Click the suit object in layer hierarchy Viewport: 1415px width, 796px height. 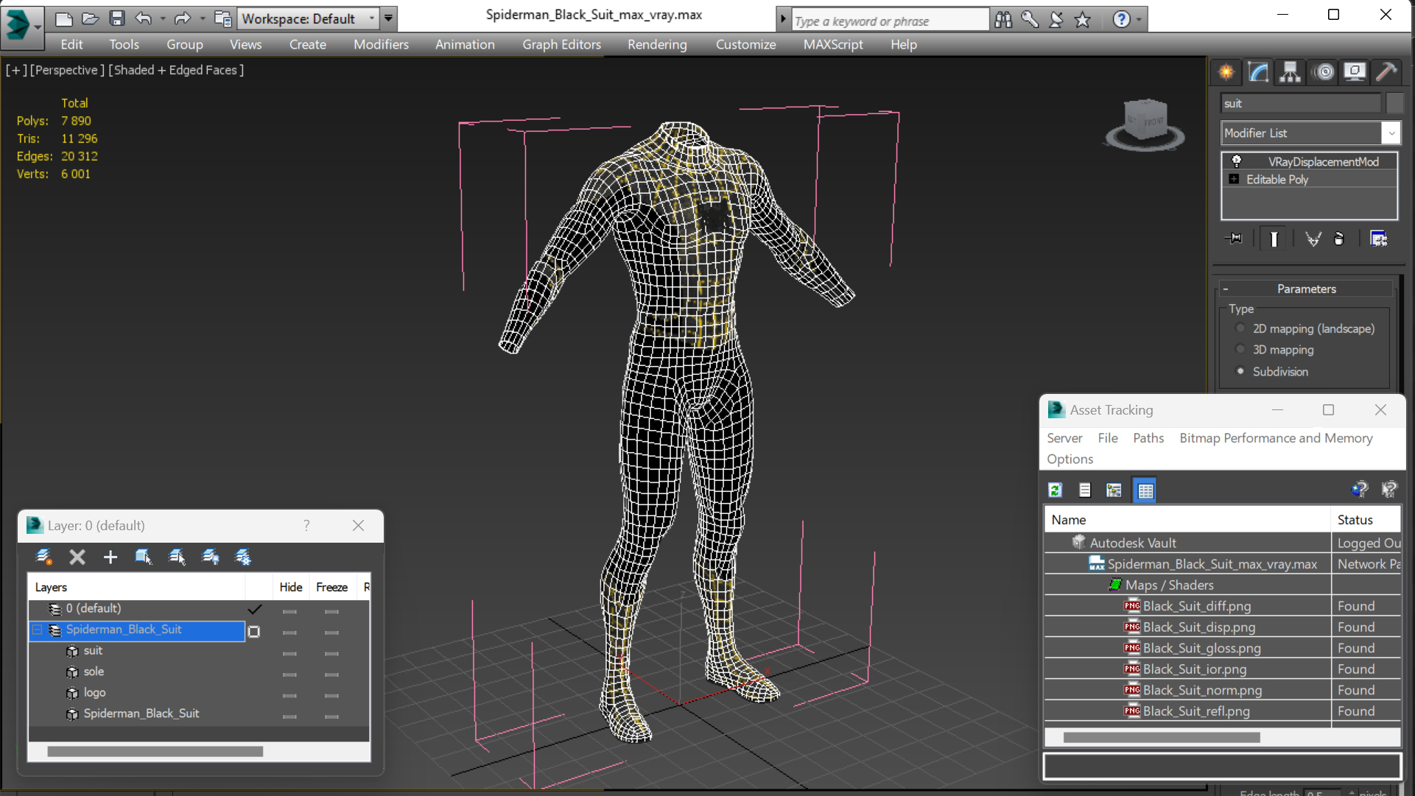point(92,650)
